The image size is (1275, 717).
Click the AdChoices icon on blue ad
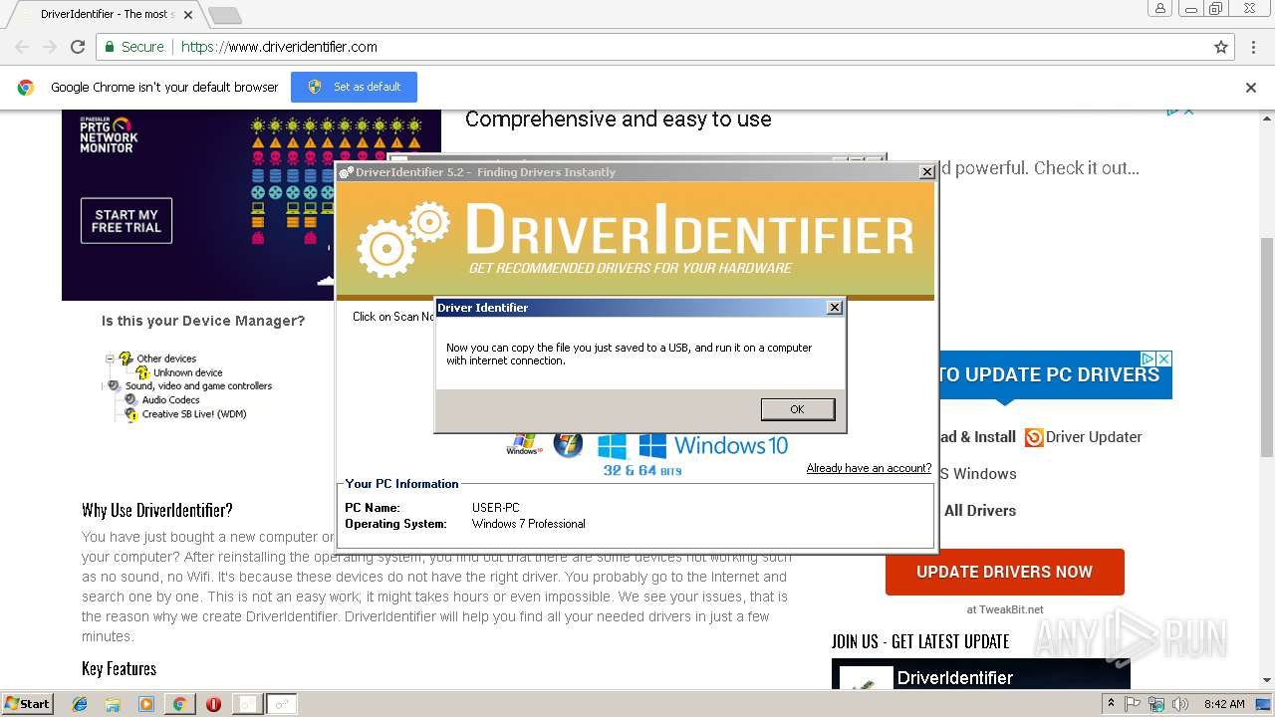1147,358
